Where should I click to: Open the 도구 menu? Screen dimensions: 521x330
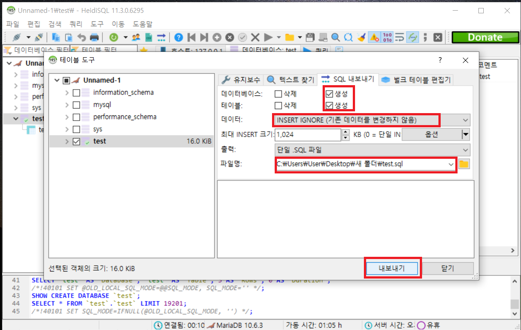97,24
